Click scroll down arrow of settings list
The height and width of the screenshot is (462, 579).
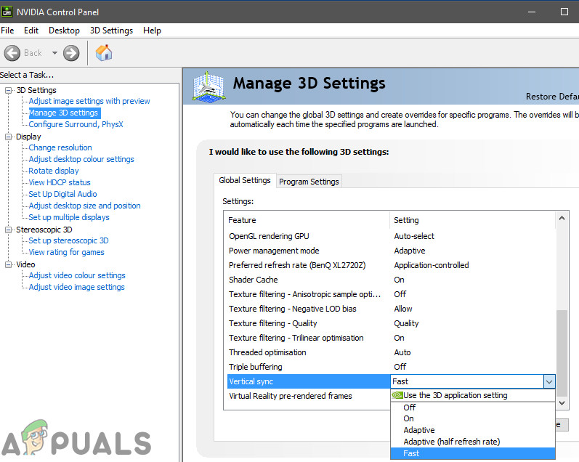pyautogui.click(x=562, y=403)
